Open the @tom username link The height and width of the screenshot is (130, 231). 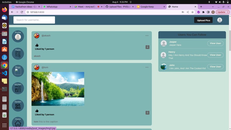(45, 67)
